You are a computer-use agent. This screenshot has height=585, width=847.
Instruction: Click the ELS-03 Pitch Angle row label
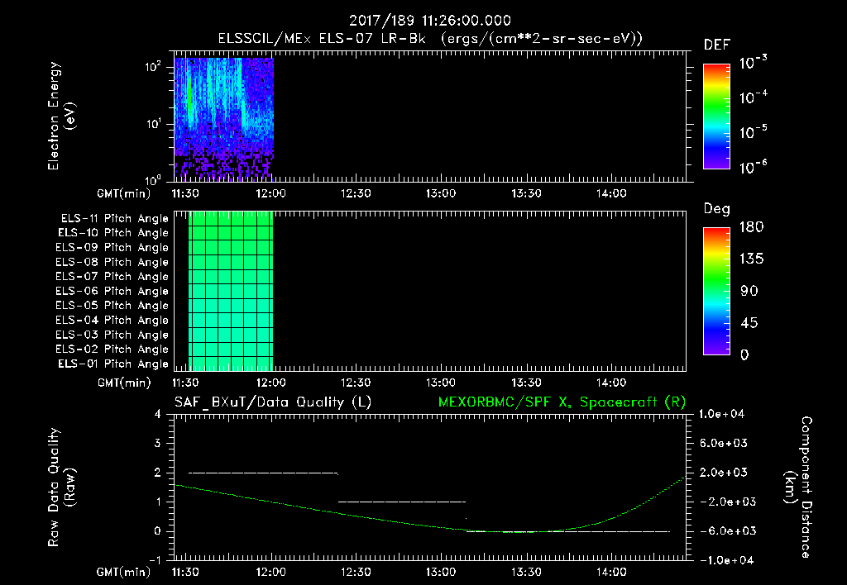coord(112,335)
